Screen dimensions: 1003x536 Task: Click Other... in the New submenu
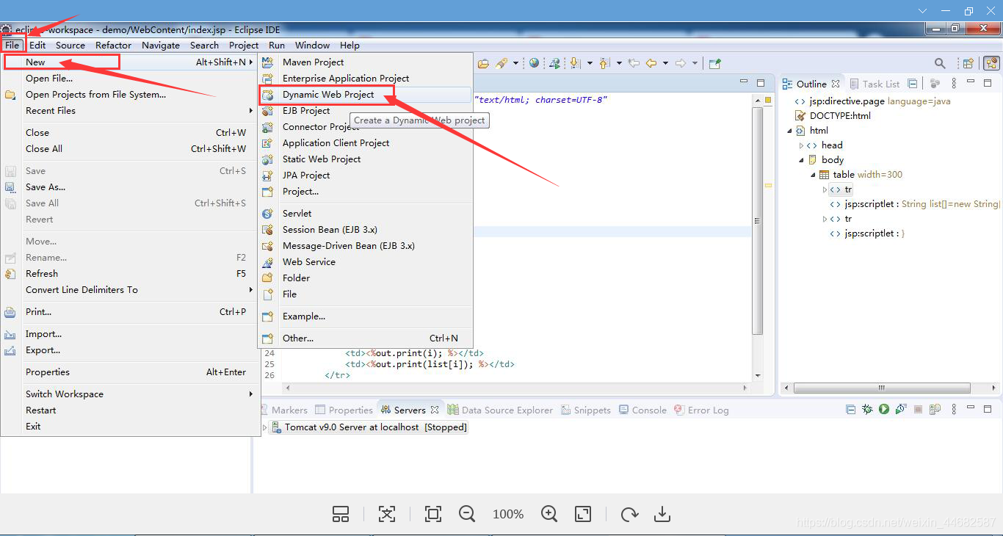(x=365, y=338)
